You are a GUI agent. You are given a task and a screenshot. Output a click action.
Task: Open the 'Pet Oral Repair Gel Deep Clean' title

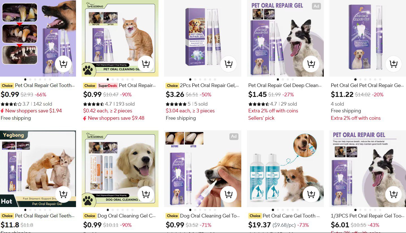(x=285, y=85)
